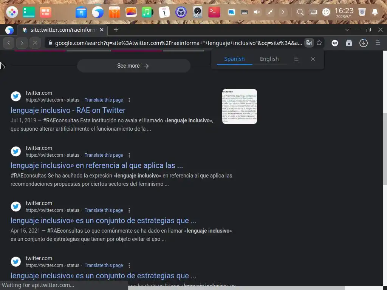Viewport: 387px width, 290px height.
Task: Translate the fourth result page
Action: point(104,265)
